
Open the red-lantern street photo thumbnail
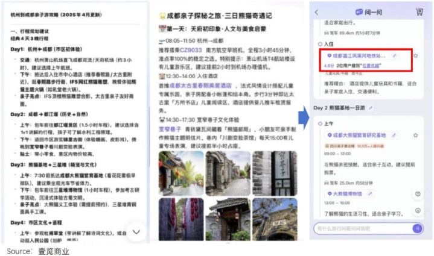click(x=181, y=173)
